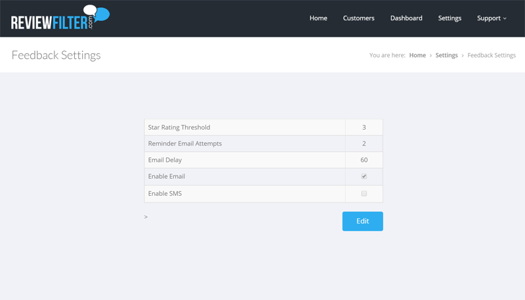Click the Email Delay value 60

(364, 160)
